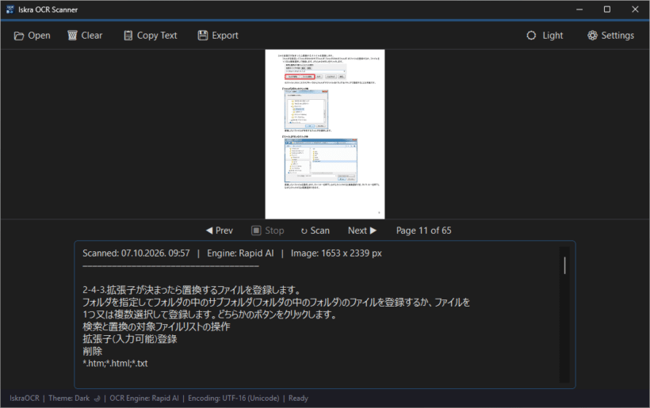This screenshot has height=408, width=650.
Task: Click the line '検索と置換の対象ファイルリストの操作'
Action: pos(156,327)
